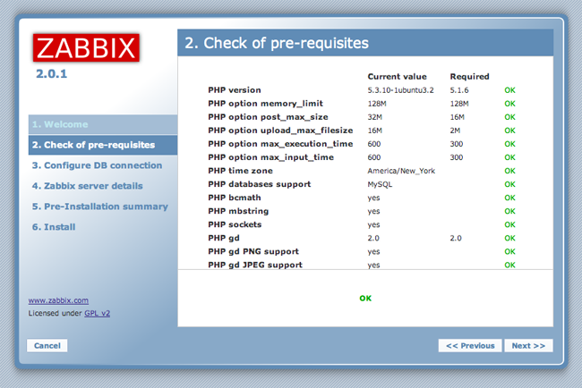Click the OK status for PHP version

[509, 90]
